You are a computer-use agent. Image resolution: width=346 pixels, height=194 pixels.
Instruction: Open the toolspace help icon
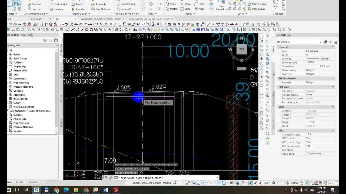[56, 40]
